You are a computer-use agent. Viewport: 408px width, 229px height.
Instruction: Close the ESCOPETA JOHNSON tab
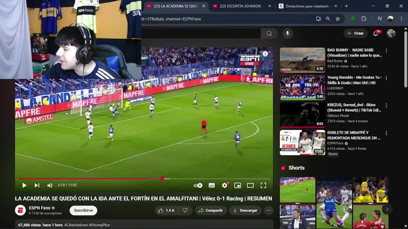(270, 6)
